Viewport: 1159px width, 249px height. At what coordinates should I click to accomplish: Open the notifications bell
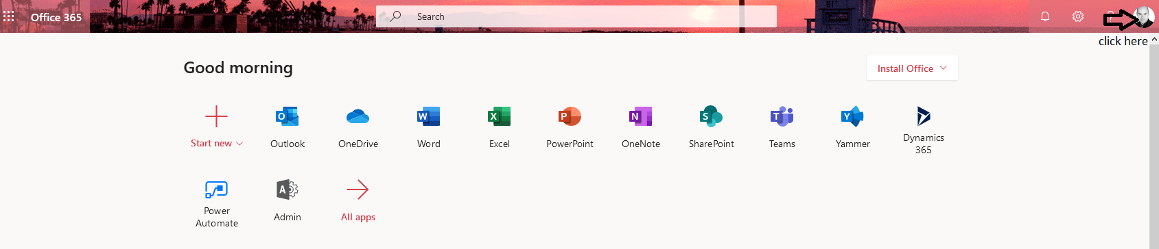[1045, 16]
